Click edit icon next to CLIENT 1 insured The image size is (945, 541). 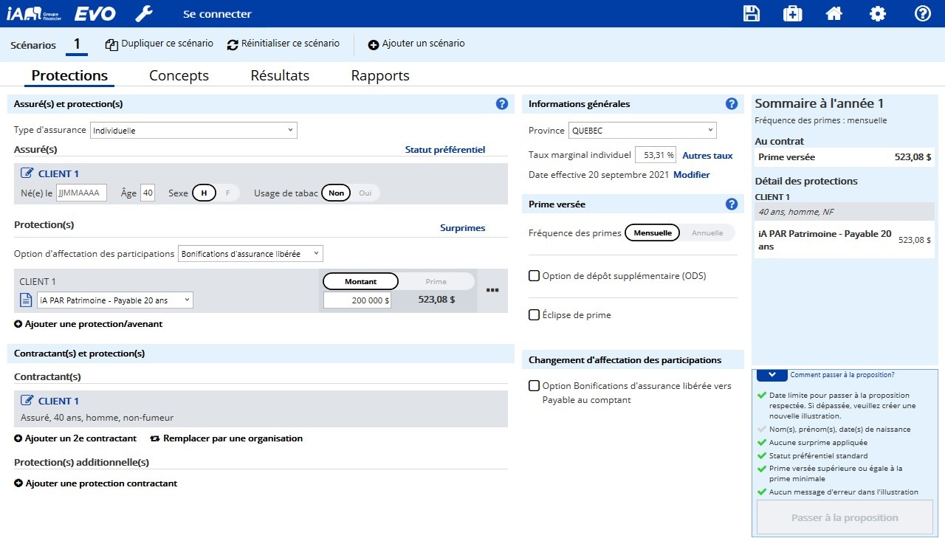tap(27, 173)
